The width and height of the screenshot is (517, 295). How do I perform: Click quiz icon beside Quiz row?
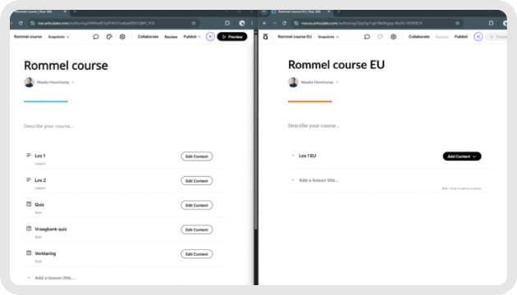29,204
